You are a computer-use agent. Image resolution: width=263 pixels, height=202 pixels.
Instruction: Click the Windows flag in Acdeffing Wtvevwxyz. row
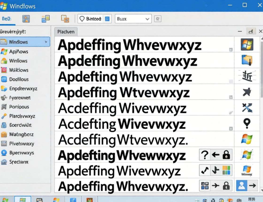click(247, 139)
